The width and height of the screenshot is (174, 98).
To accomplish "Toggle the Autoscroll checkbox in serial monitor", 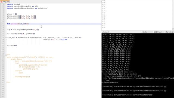I will pos(103,32).
